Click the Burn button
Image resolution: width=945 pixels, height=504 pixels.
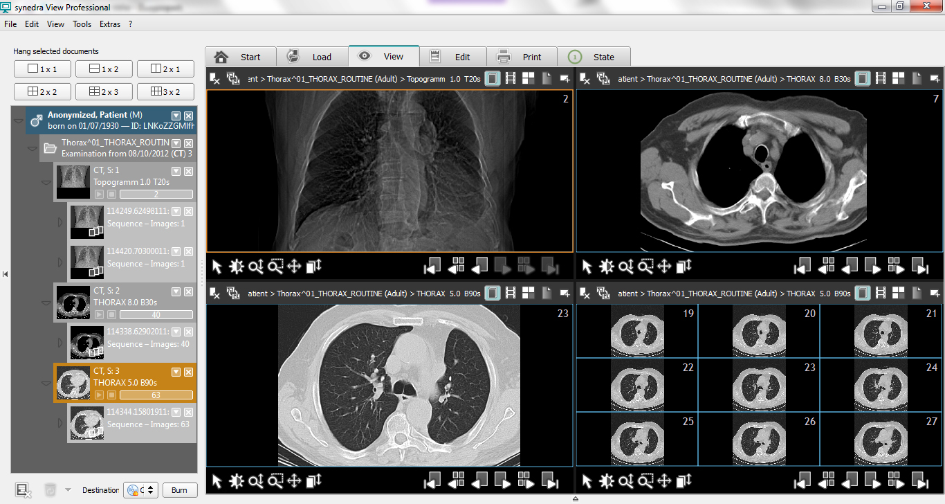click(179, 489)
